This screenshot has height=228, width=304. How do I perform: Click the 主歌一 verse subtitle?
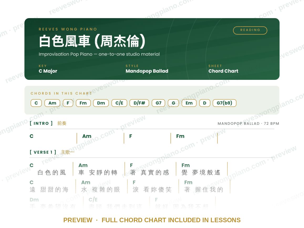pos(68,152)
